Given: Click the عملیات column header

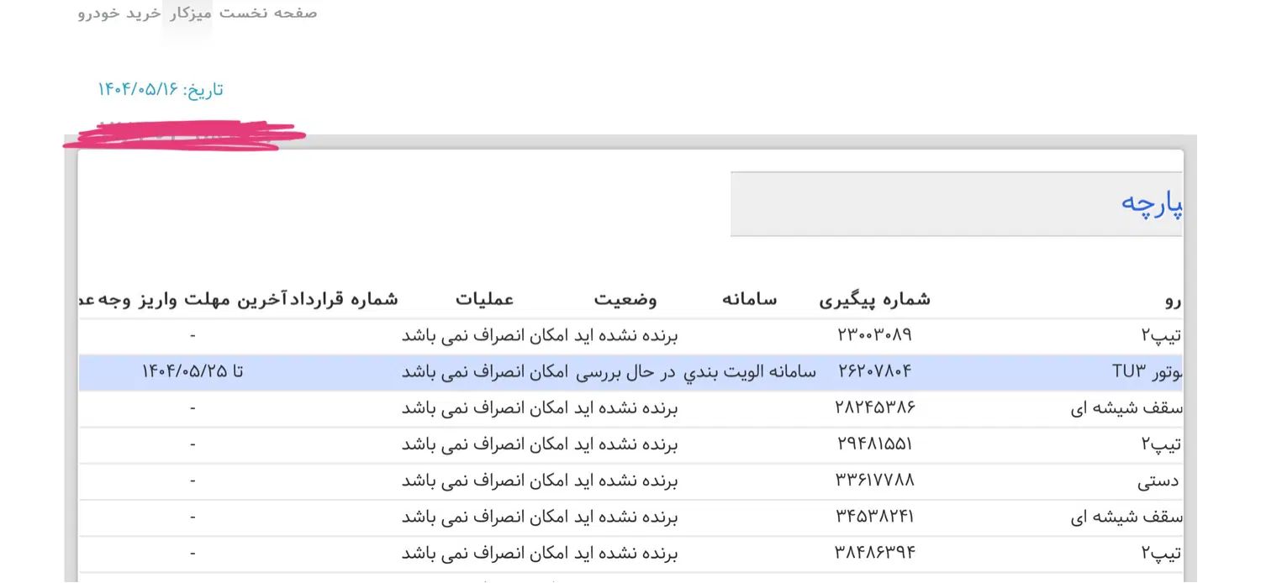Looking at the screenshot, I should (484, 299).
